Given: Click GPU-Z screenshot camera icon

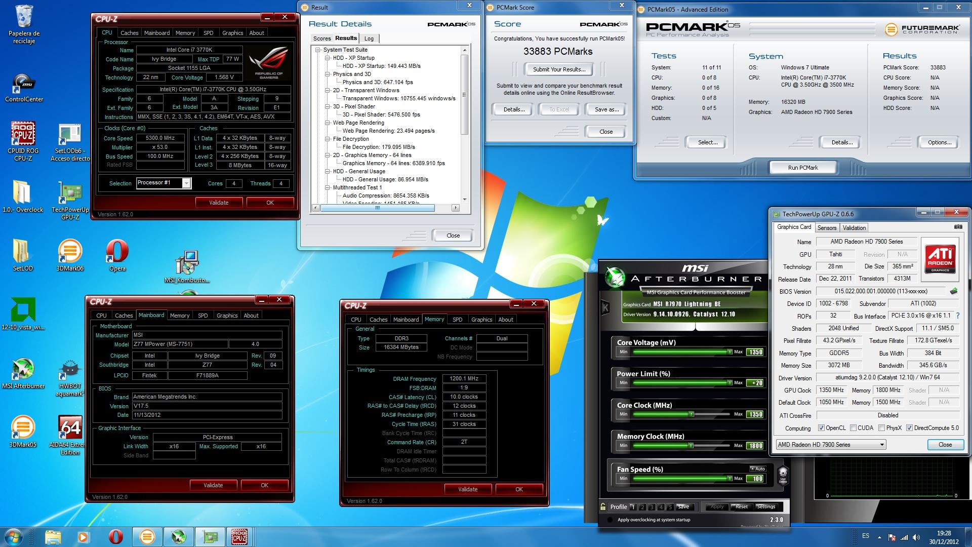Looking at the screenshot, I should coord(958,227).
